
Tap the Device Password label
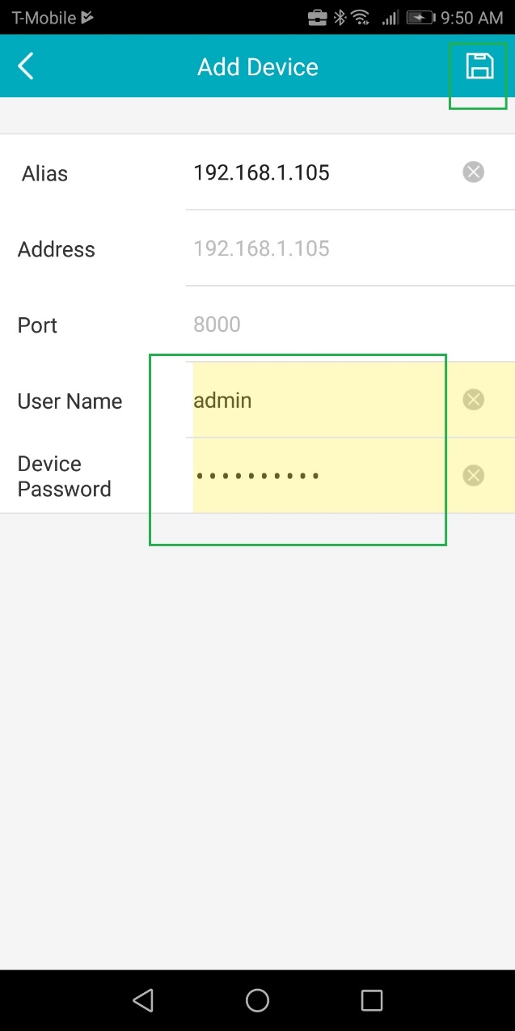(64, 476)
